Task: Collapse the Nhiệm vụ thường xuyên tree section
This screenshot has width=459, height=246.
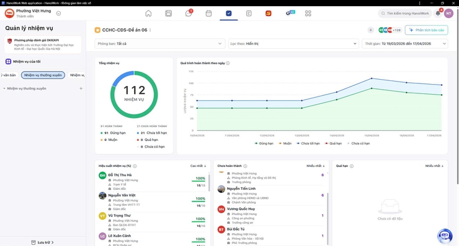Action: pyautogui.click(x=4, y=88)
